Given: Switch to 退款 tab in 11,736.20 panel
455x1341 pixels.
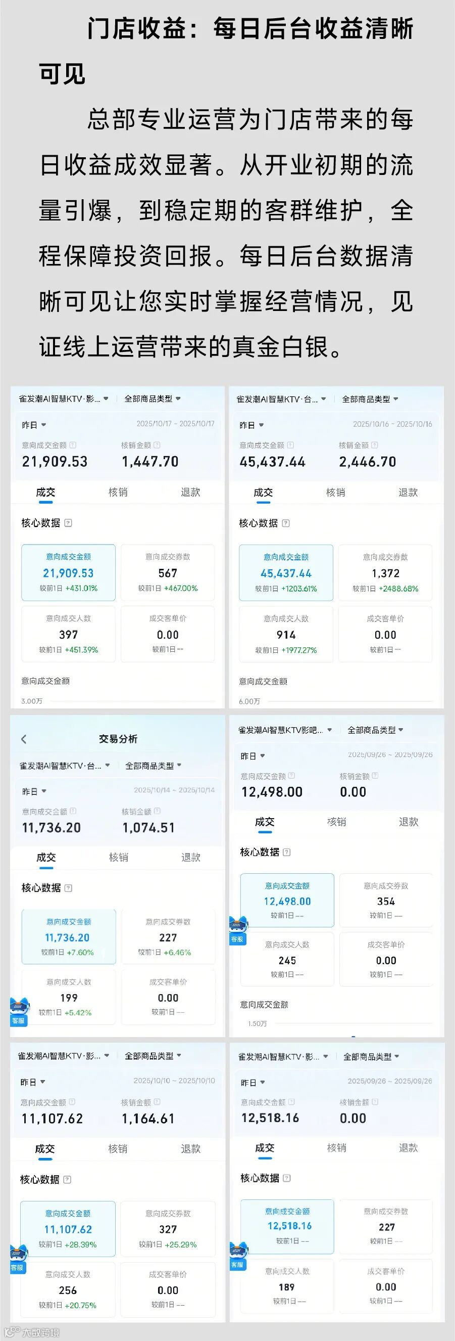Looking at the screenshot, I should point(191,858).
